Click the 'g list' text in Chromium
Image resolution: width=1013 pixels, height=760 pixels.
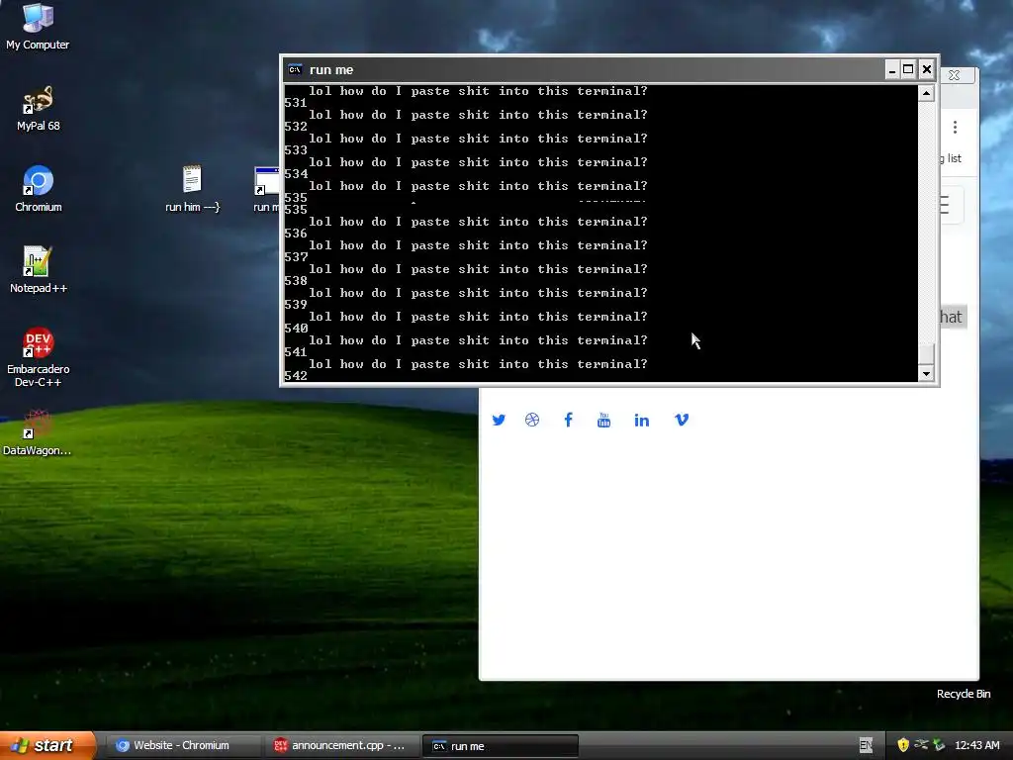951,158
